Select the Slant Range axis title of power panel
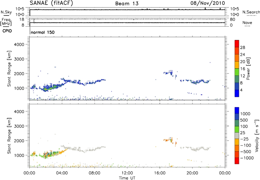The image size is (260, 180). [x=9, y=69]
